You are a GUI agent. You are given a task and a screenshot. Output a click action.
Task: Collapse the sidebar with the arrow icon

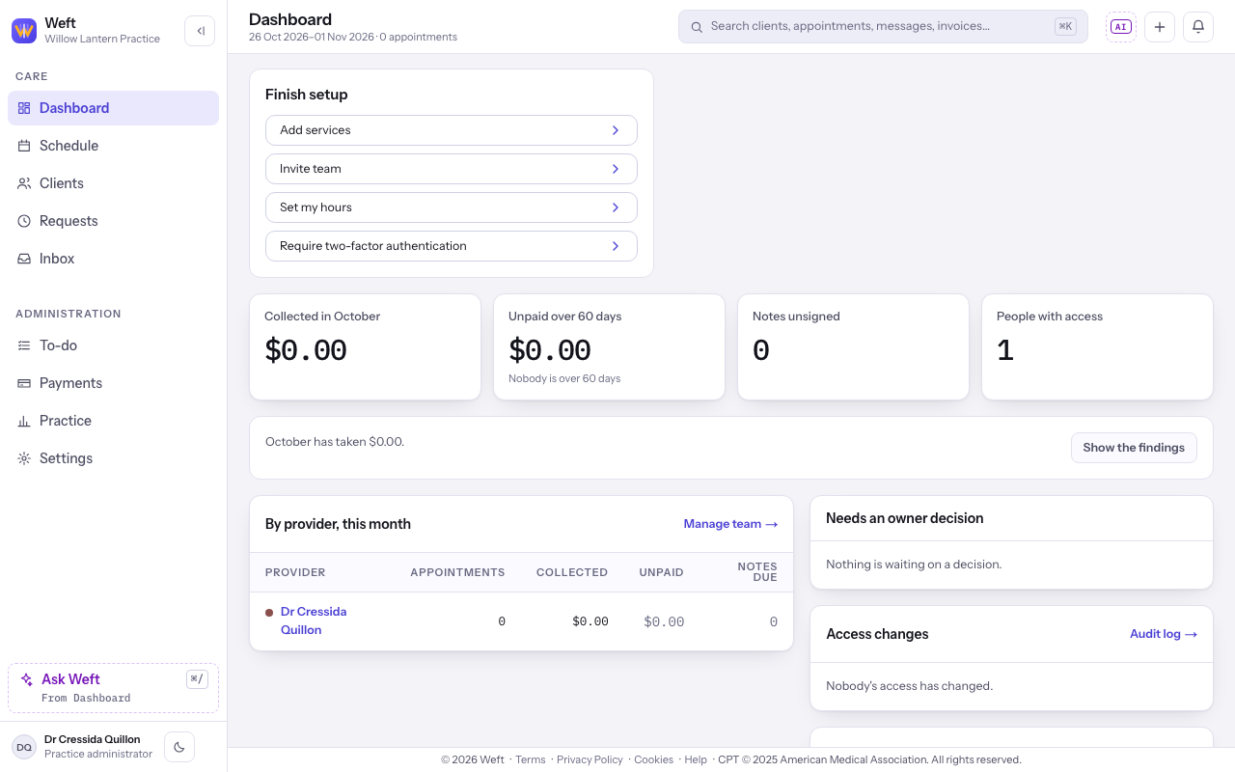[200, 31]
